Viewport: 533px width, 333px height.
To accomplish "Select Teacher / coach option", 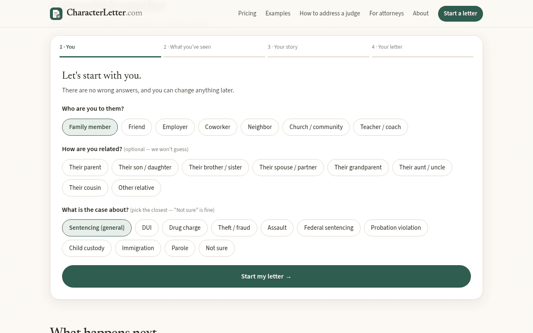I will 381,127.
